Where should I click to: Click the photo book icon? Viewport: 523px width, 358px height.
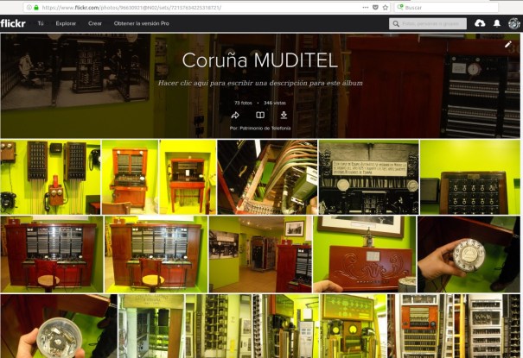pyautogui.click(x=259, y=115)
